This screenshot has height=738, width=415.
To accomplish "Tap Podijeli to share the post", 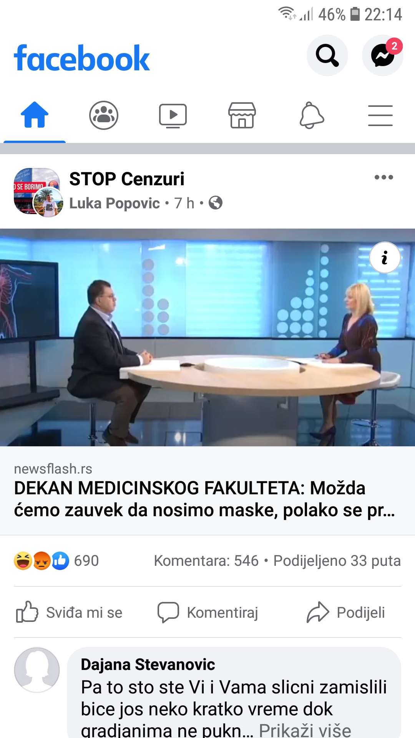I will pos(346,612).
